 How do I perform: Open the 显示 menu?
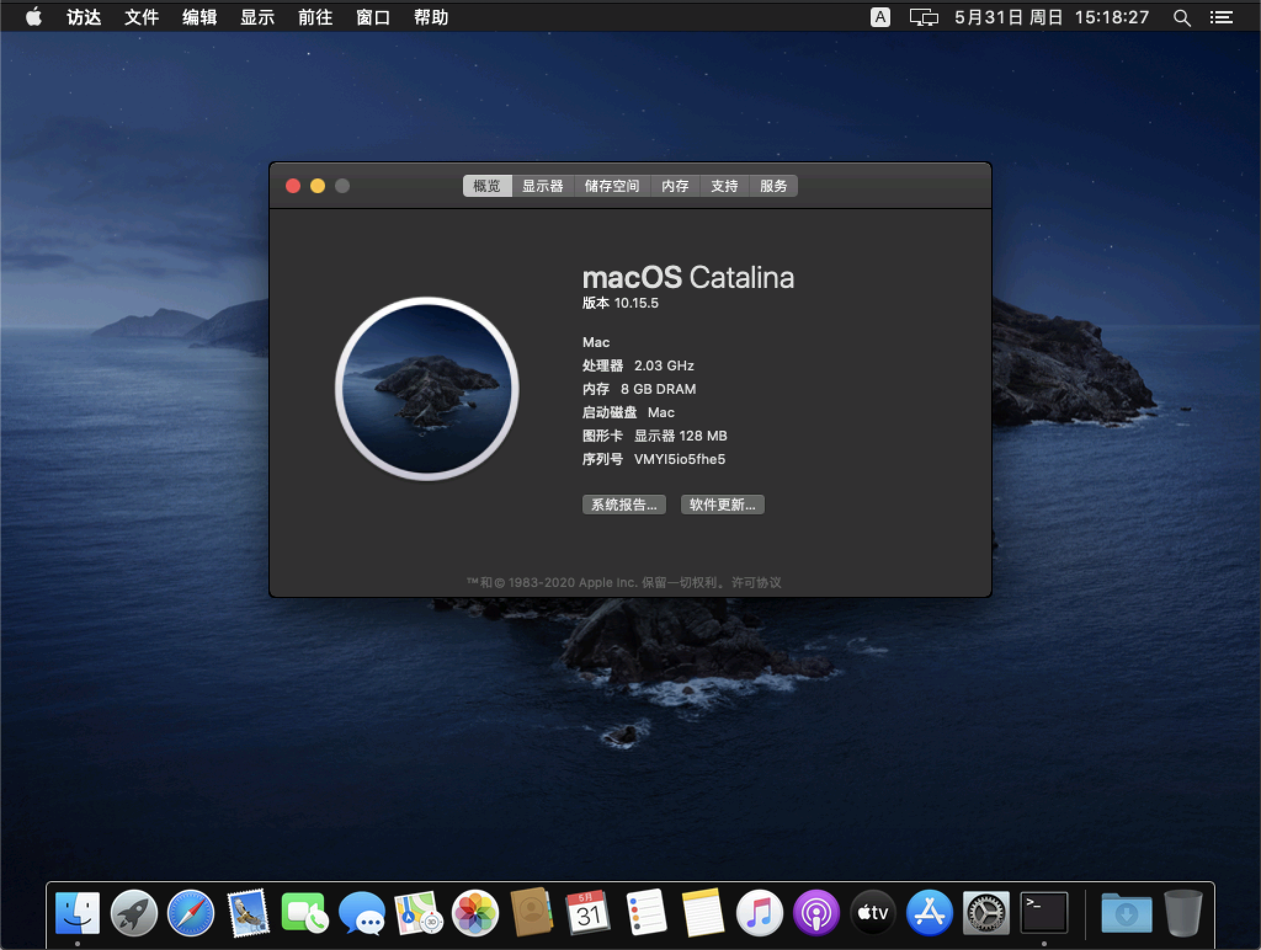click(x=257, y=17)
